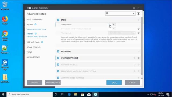The image size is (172, 97).
Task: Click info badge next to UPDATE
Action: 35,25
